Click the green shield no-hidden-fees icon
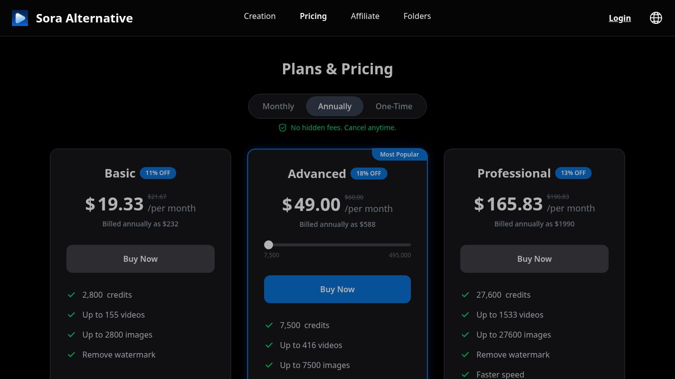Image resolution: width=675 pixels, height=379 pixels. tap(283, 128)
